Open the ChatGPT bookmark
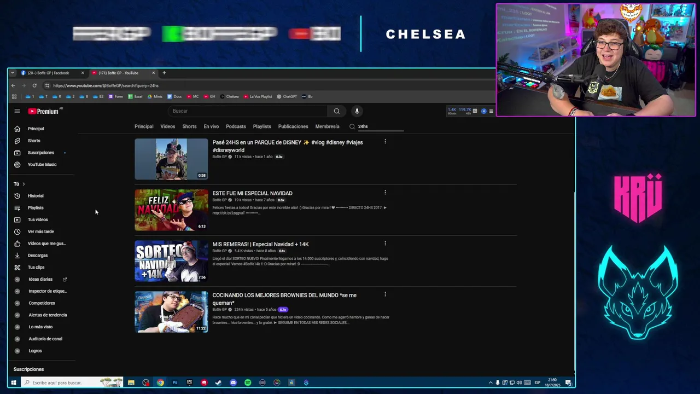This screenshot has height=394, width=700. coord(287,96)
